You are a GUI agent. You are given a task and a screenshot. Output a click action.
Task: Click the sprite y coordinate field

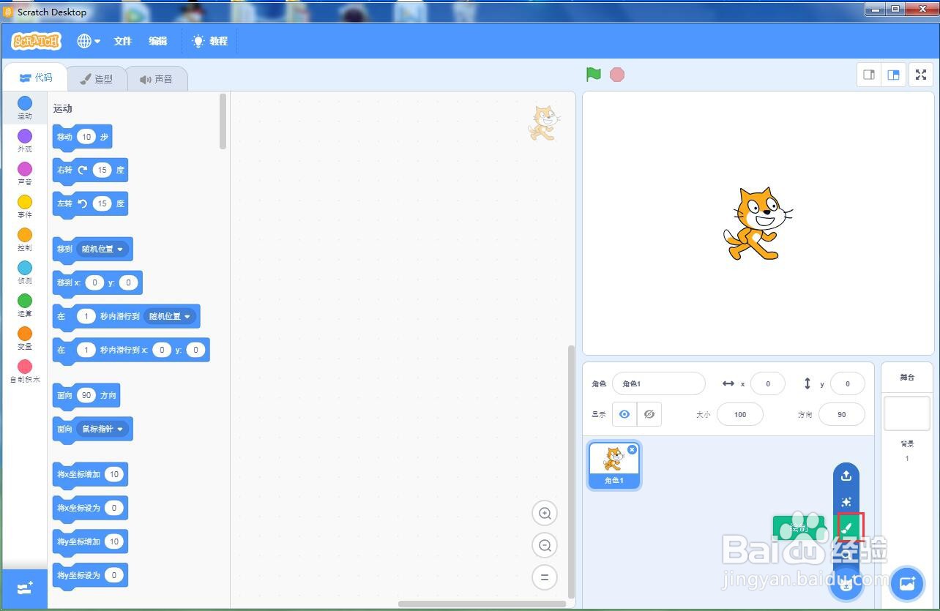pyautogui.click(x=848, y=383)
